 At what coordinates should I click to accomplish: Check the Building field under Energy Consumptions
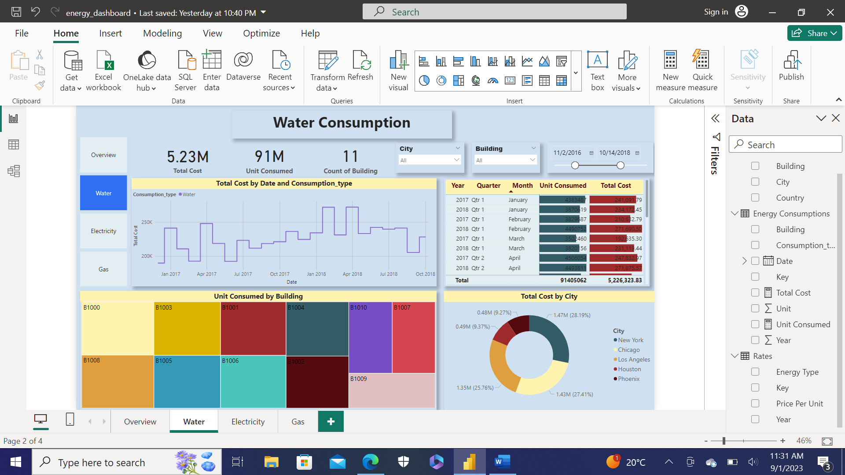pos(755,229)
